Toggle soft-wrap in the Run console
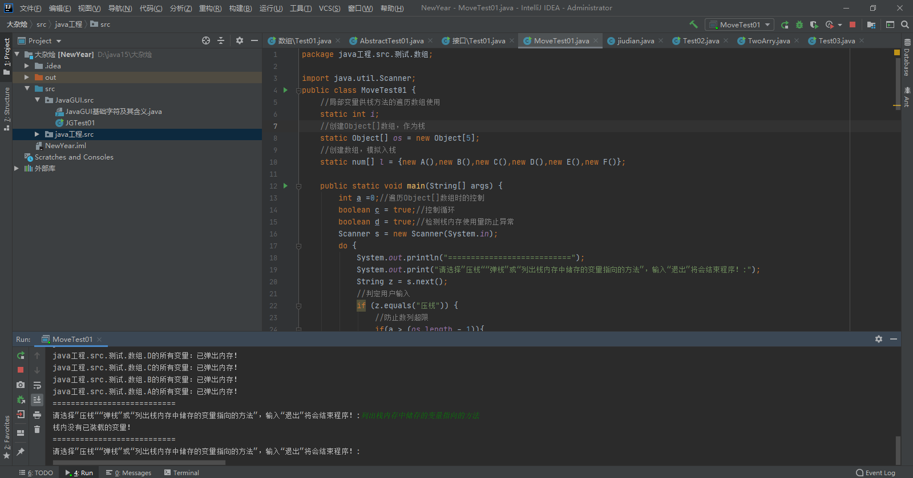Screen dimensions: 913x478 37,385
